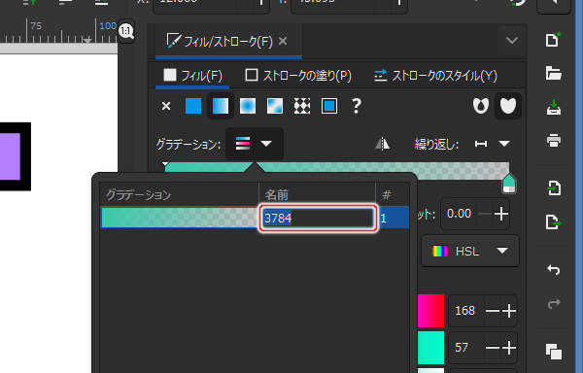The width and height of the screenshot is (583, 373).
Task: Choose flat color fill
Action: [193, 106]
